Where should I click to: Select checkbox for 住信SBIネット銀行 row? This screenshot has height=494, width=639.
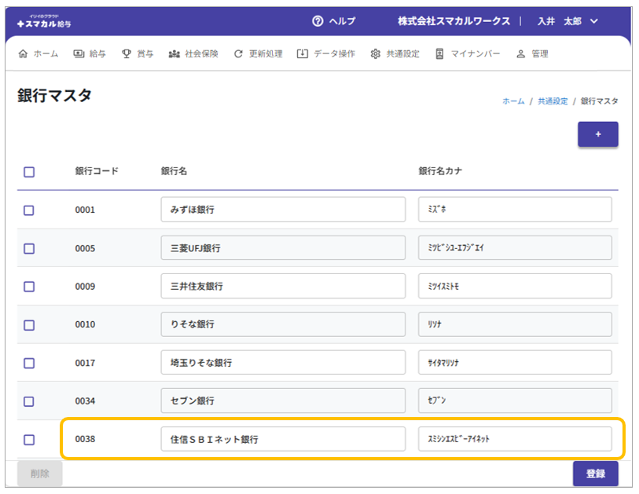[x=29, y=440]
